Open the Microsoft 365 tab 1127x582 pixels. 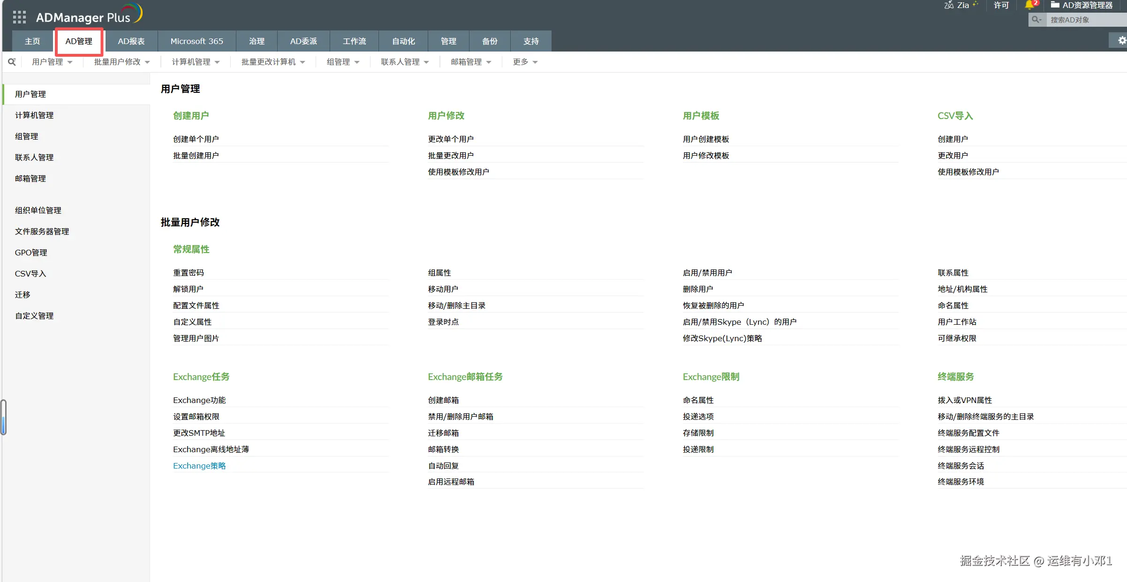click(197, 41)
